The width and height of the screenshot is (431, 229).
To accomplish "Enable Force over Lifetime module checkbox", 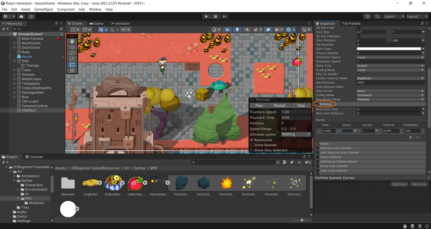I will (x=318, y=166).
